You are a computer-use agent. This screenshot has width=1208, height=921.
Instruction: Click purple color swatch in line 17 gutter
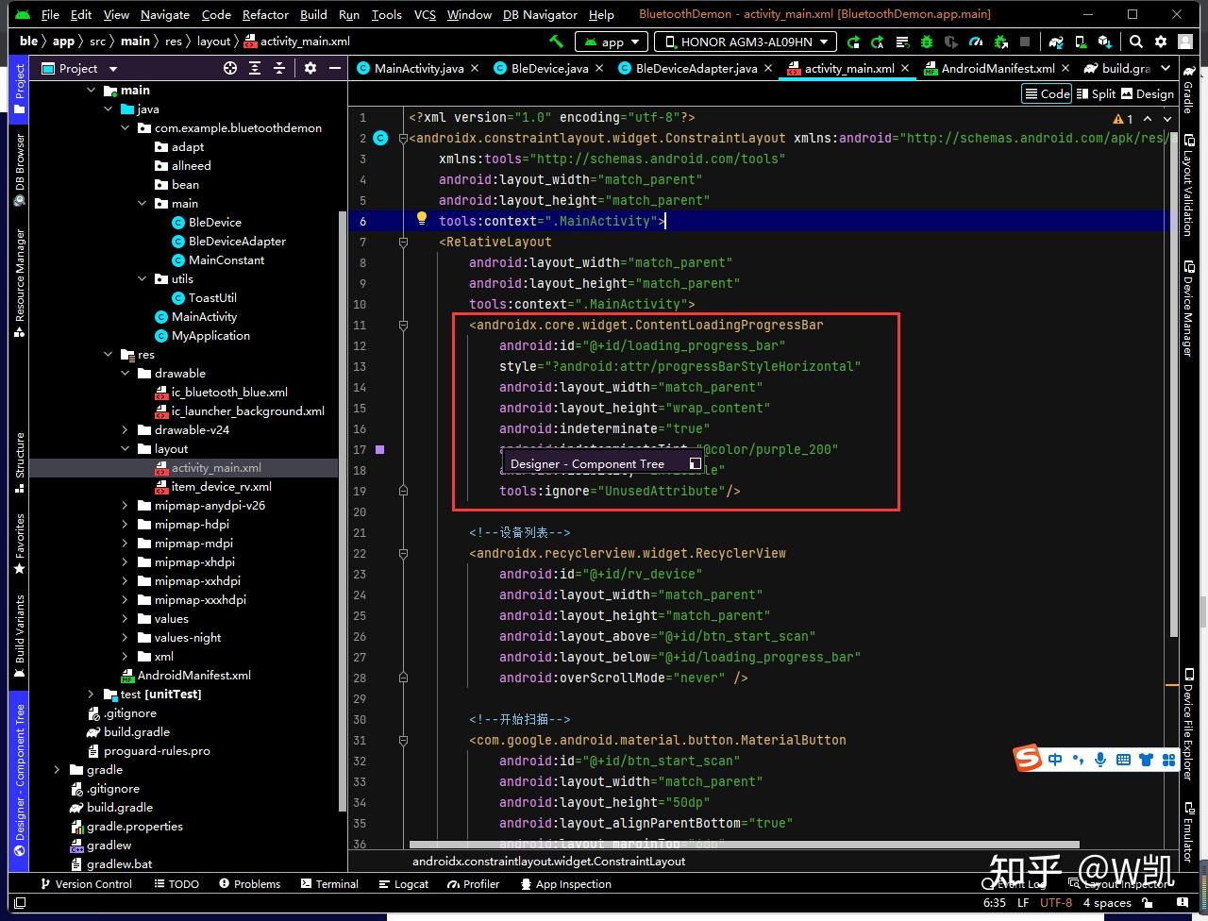[380, 450]
